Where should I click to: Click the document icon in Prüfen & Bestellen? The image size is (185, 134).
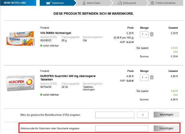coord(153,3)
